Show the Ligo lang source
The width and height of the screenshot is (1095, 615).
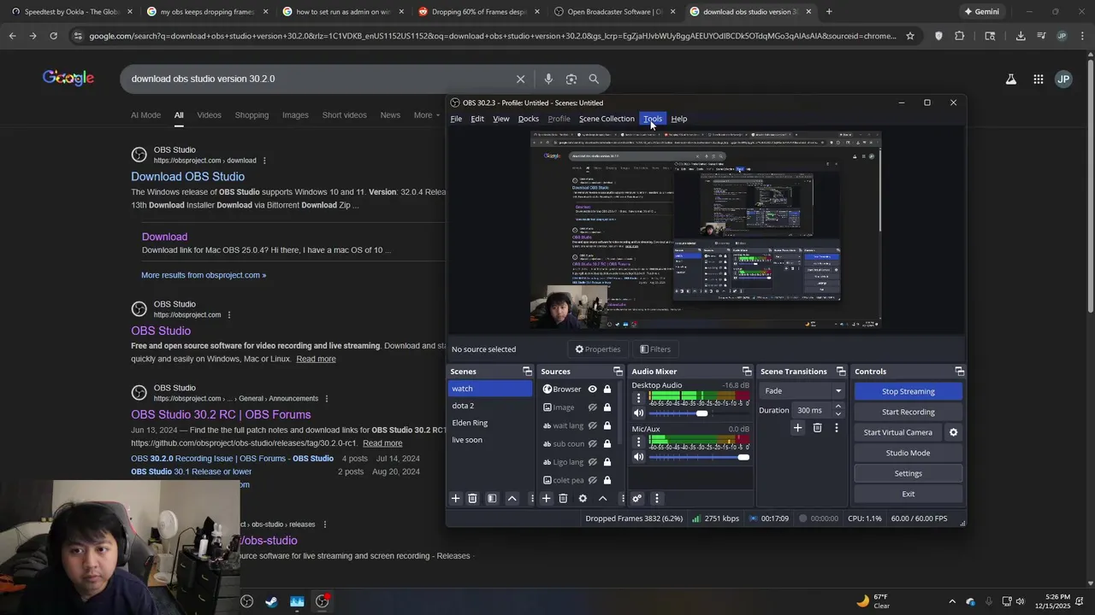(x=592, y=462)
